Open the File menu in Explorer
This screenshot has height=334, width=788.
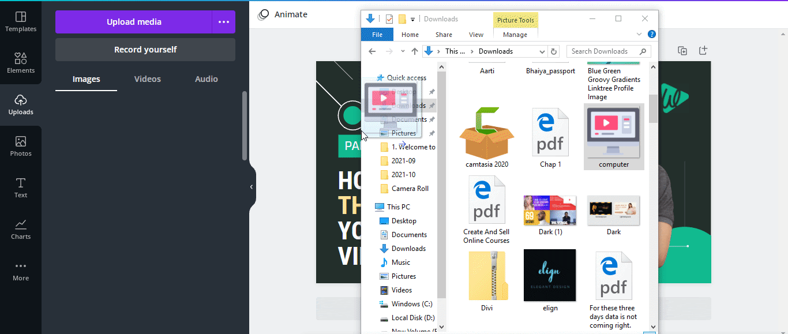coord(377,35)
